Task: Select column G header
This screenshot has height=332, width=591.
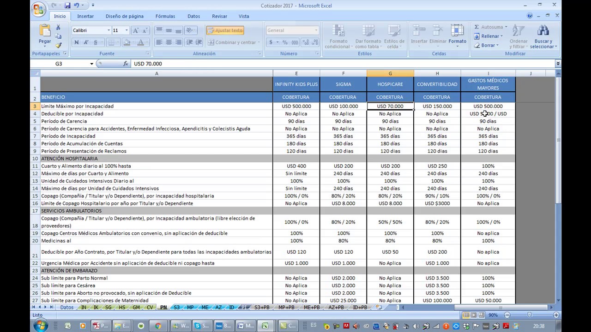Action: [x=390, y=73]
